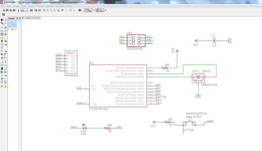Open Help via question mark icon
This screenshot has width=262, height=151.
[80, 10]
